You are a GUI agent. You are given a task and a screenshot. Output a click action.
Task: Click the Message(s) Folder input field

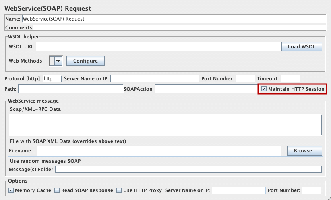click(x=188, y=170)
